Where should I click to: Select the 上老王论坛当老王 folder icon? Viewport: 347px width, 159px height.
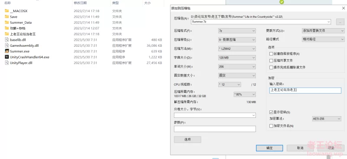point(7,34)
